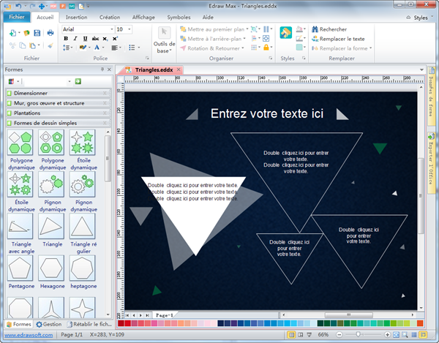Click the Save icon in Fichier group
439x343 pixels.
[x=37, y=33]
